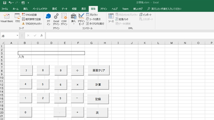Click the マクロ (Macros) icon

pos(17,16)
